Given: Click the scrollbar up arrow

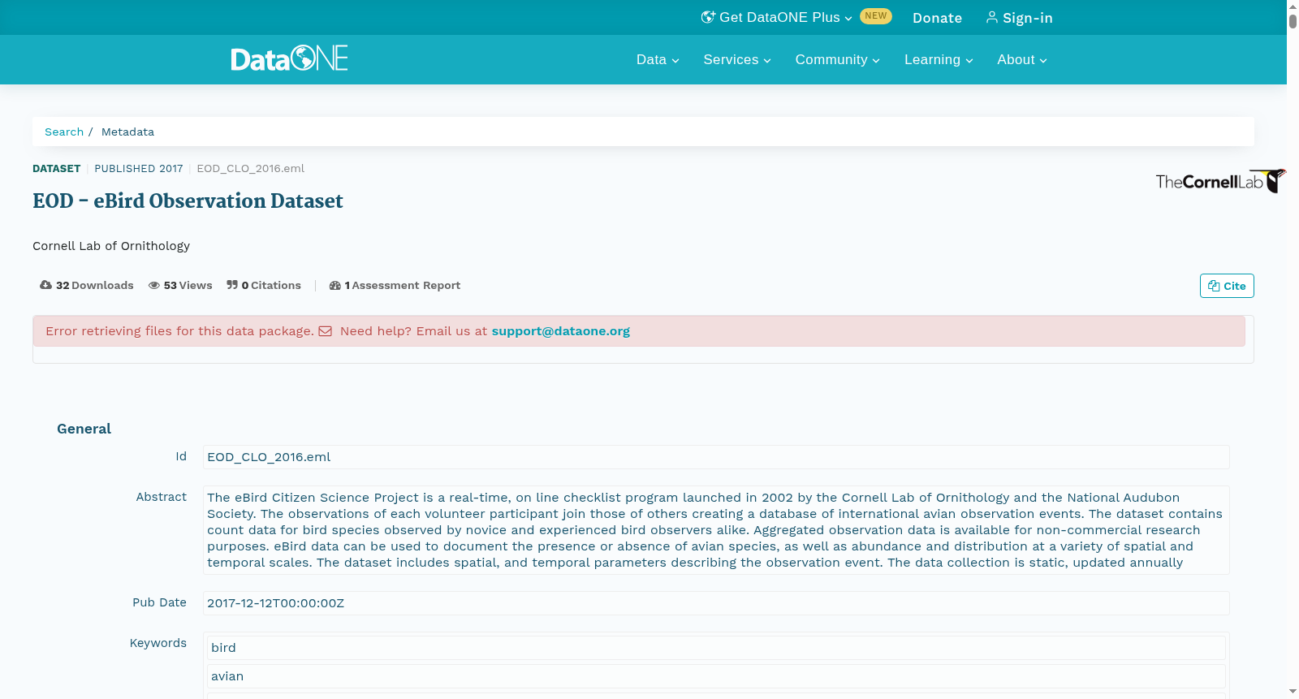Looking at the screenshot, I should (x=1293, y=5).
